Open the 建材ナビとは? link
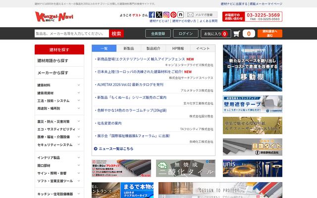Viewport: 317px width, 198px height. pyautogui.click(x=159, y=21)
